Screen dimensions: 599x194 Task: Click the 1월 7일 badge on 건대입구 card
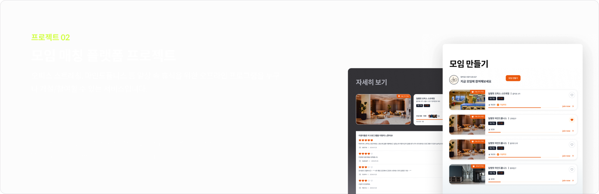pos(492,123)
